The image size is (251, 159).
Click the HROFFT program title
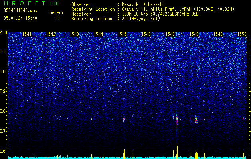point(25,3)
